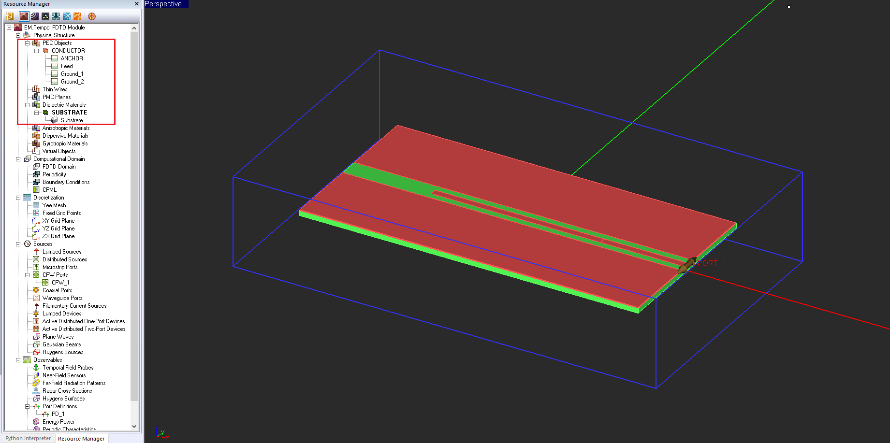The height and width of the screenshot is (443, 890).
Task: Select the CPML item
Action: coord(49,190)
